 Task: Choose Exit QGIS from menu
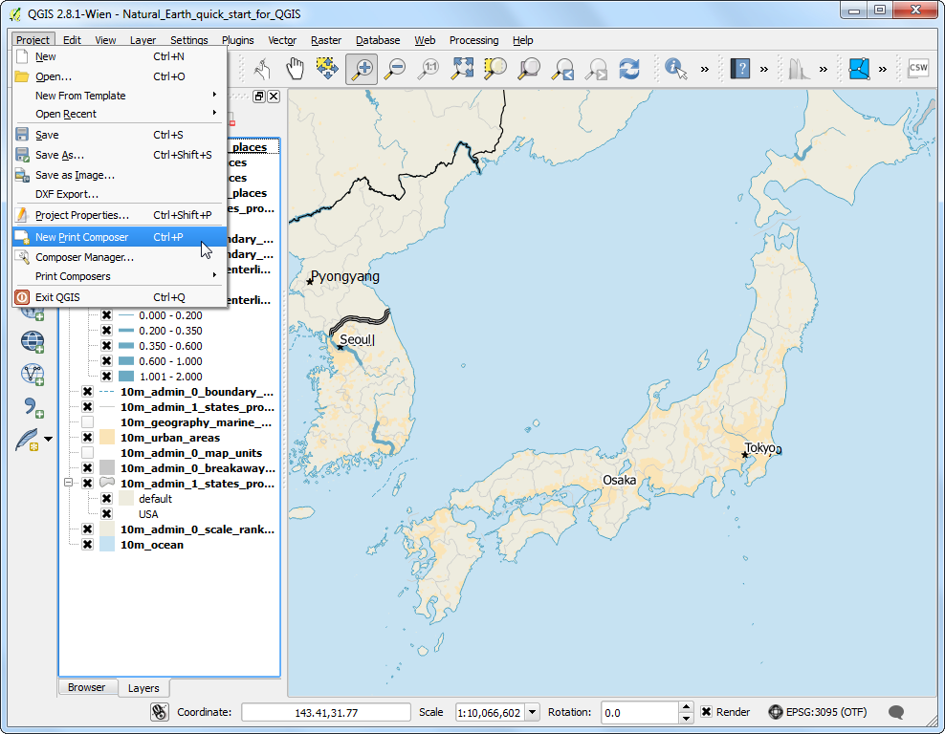[x=120, y=297]
